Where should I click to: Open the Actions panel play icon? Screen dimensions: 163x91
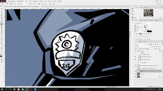point(132,8)
